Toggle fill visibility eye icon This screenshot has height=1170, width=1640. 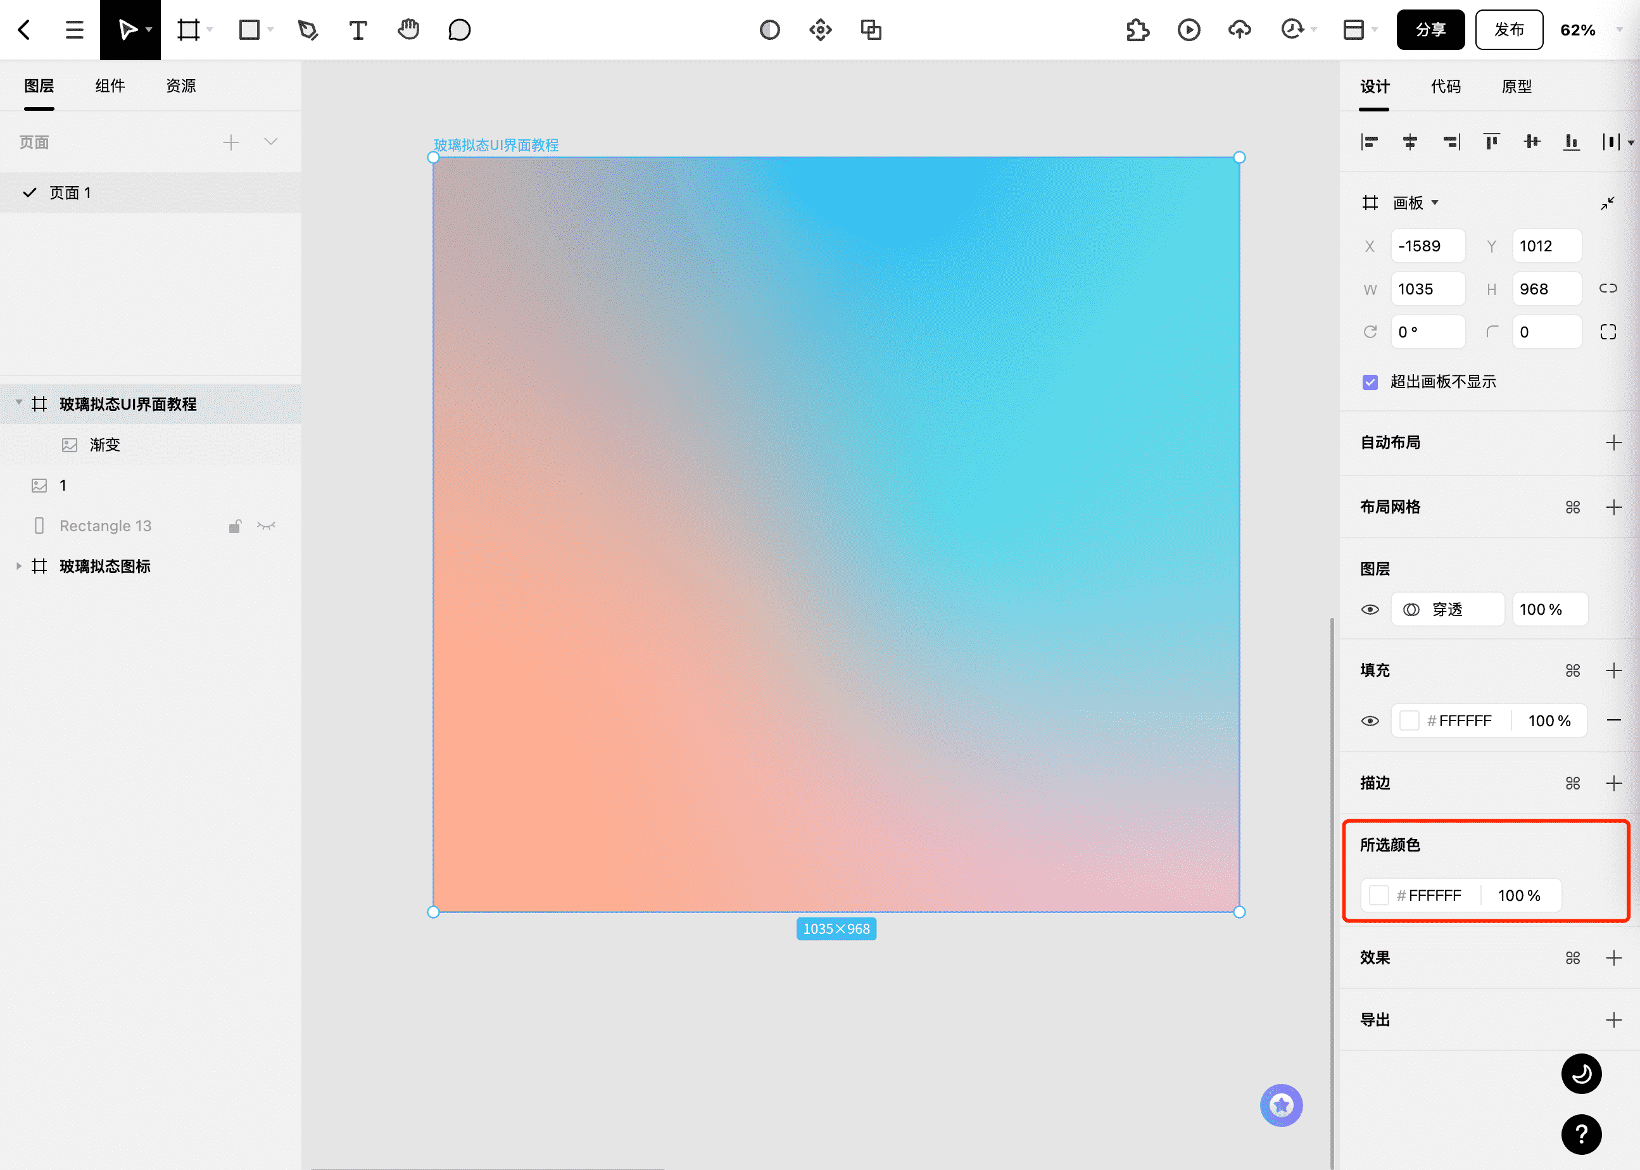(x=1370, y=720)
